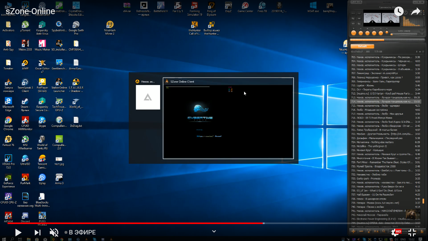
Task: Select the AIMP window thumbnail in switcher
Action: point(148,94)
